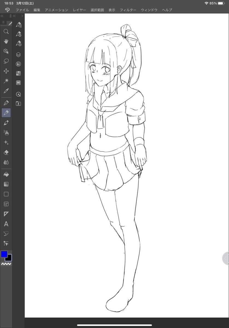Open the レイヤー menu
The height and width of the screenshot is (328, 229).
[80, 10]
